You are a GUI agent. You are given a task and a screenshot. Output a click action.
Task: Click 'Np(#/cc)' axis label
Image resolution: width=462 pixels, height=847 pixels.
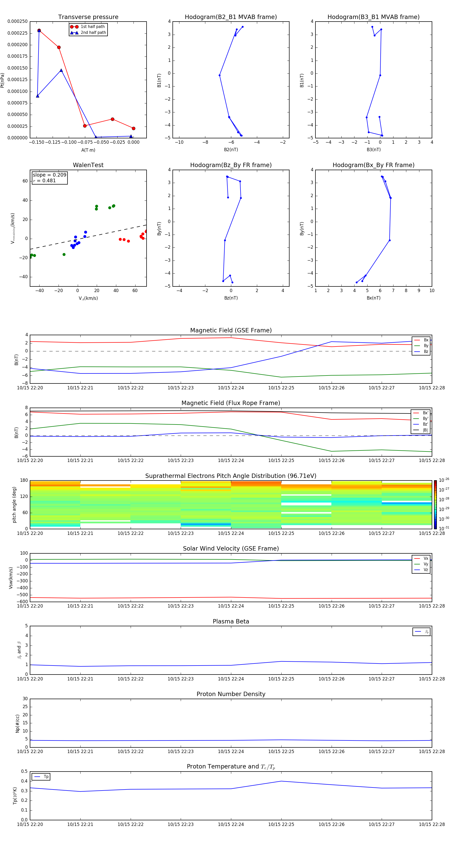coord(17,723)
